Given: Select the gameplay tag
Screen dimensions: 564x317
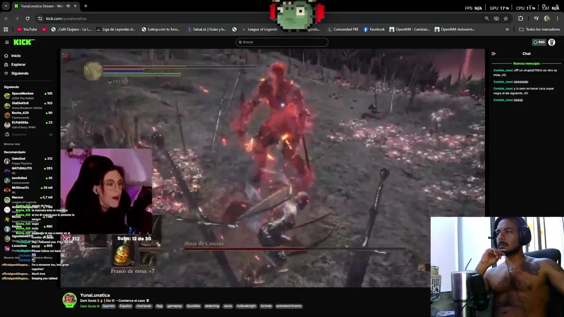Looking at the screenshot, I should click(x=174, y=306).
